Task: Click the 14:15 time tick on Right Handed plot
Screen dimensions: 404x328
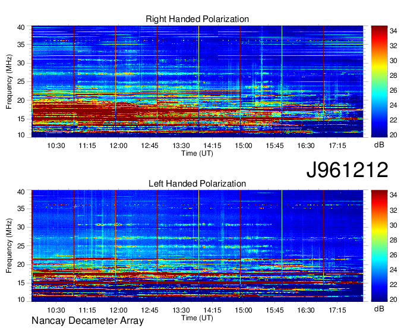Action: 212,146
